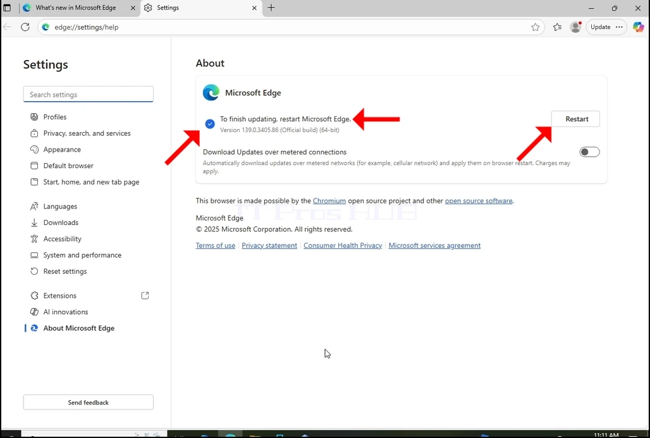Viewport: 650px width, 438px height.
Task: Click 'To finish updating, restart Microsoft Edge.' text
Action: (x=285, y=119)
